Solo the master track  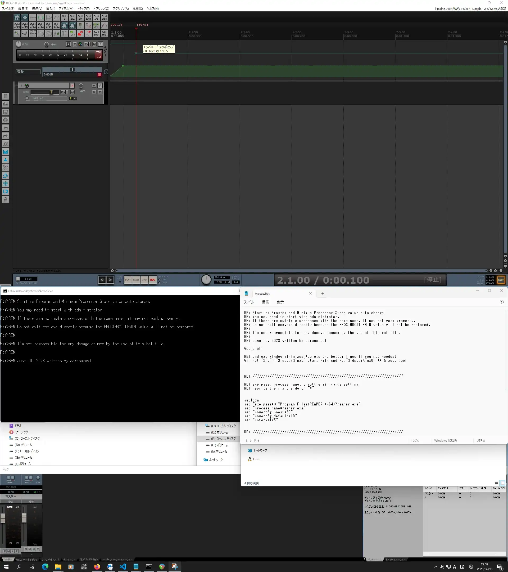100,44
